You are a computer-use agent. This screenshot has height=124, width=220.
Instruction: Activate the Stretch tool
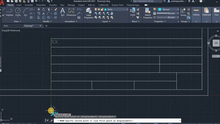[x=39, y=18]
